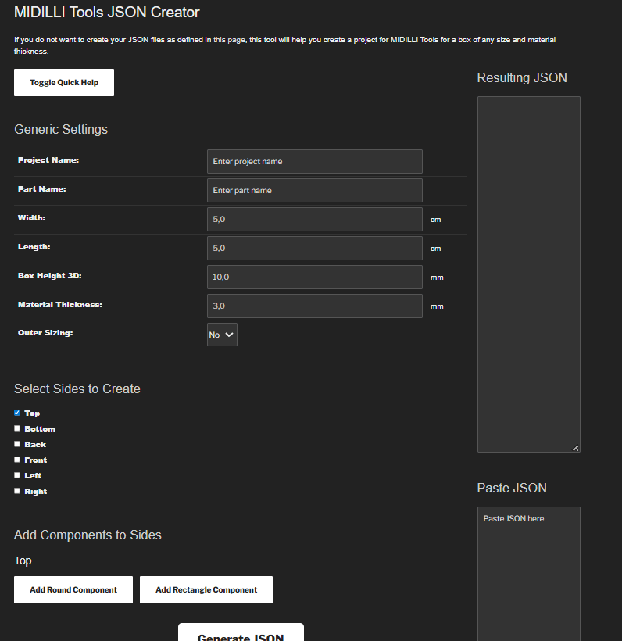The height and width of the screenshot is (641, 622).
Task: Click the Box Height 3D field
Action: tap(315, 278)
